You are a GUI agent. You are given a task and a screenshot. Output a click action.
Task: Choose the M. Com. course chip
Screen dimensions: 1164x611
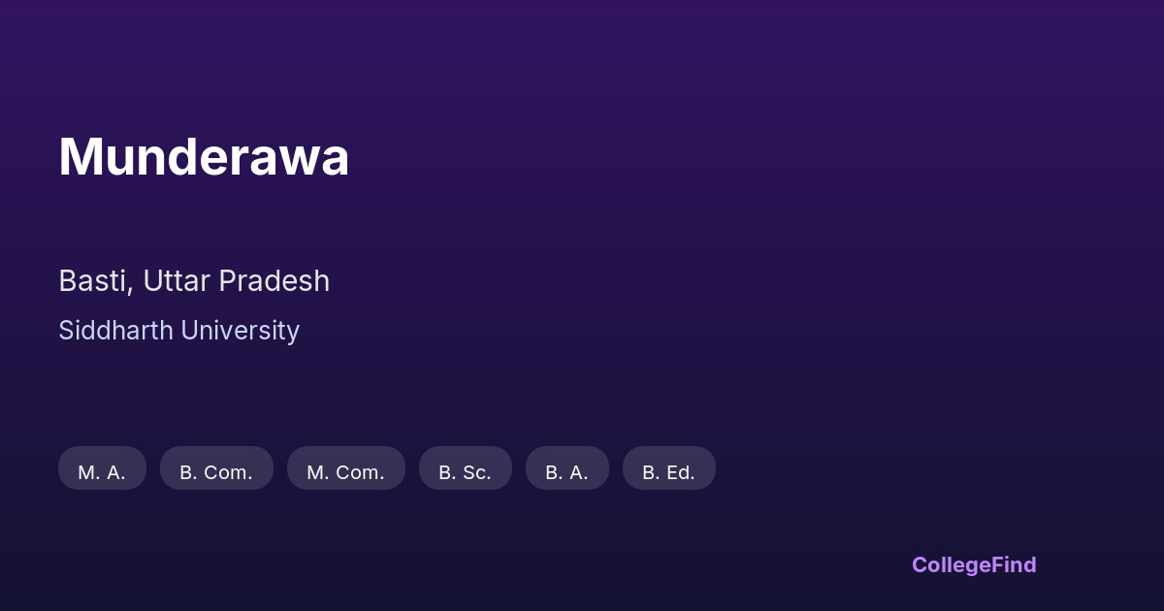click(345, 468)
